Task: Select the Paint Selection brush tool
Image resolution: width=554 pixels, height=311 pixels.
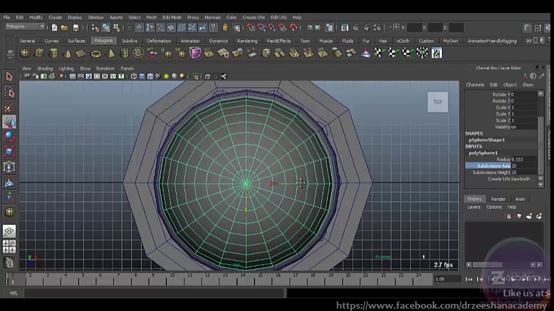Action: [x=9, y=107]
